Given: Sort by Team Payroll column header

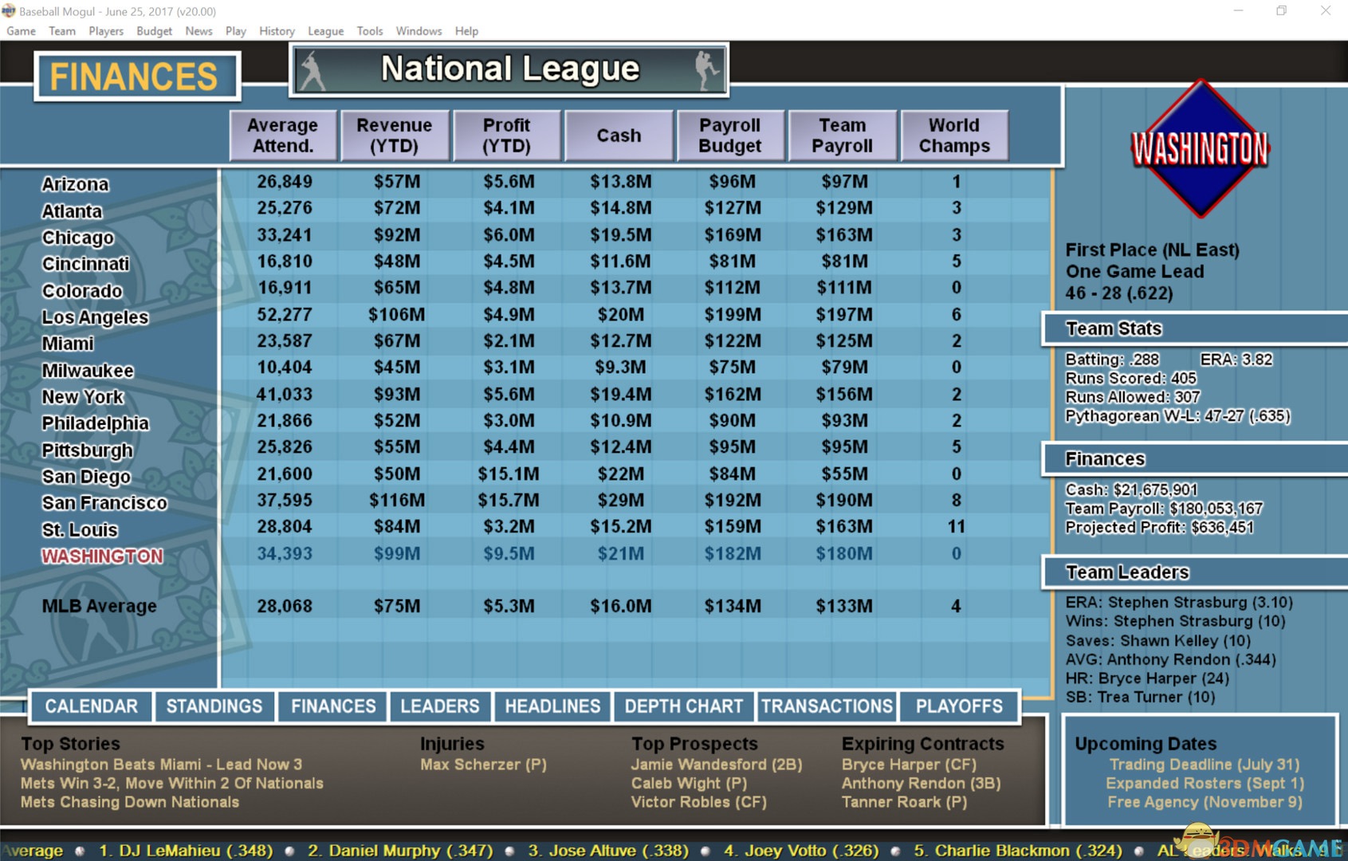Looking at the screenshot, I should (x=842, y=136).
